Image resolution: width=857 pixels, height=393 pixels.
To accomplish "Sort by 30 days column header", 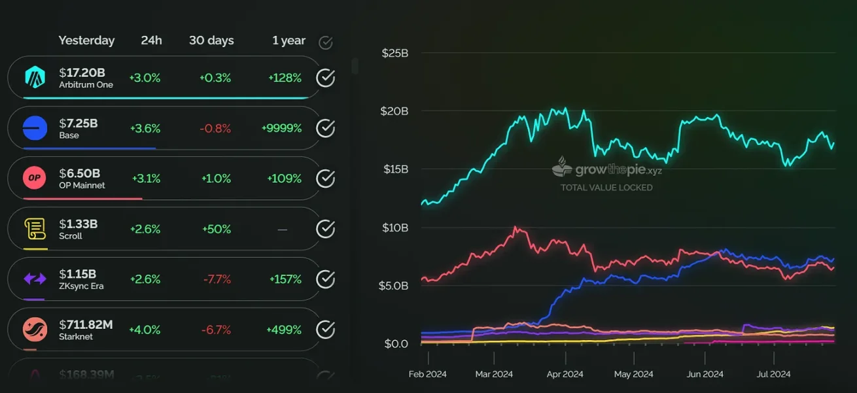I will (x=211, y=41).
